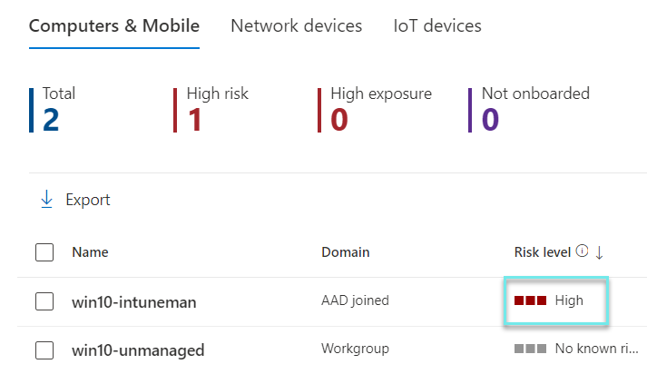
Task: Sort by the Domain column header
Action: pyautogui.click(x=345, y=252)
